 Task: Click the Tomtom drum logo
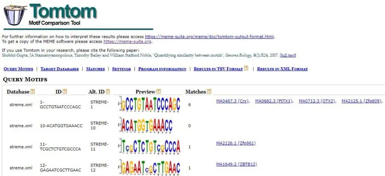point(15,15)
